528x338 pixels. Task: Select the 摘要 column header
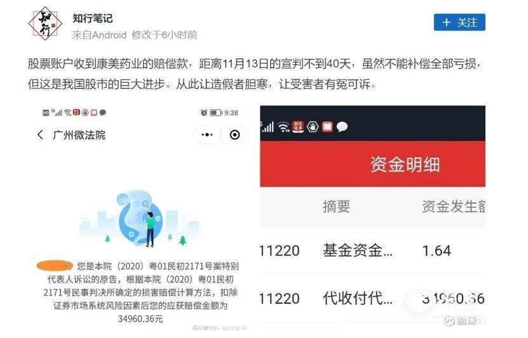tap(336, 206)
